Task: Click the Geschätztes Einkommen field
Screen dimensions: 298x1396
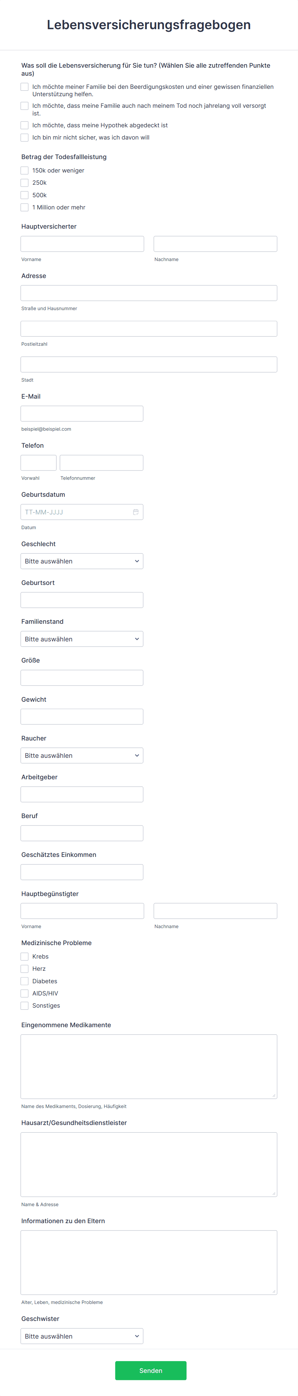Action: [x=82, y=872]
